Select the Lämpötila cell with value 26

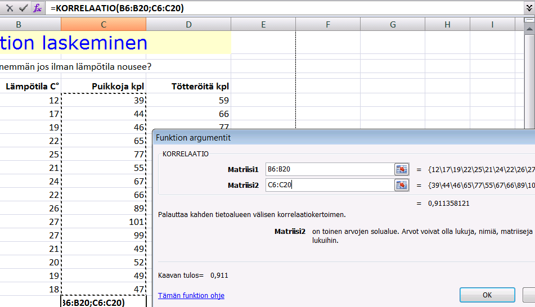click(30, 208)
